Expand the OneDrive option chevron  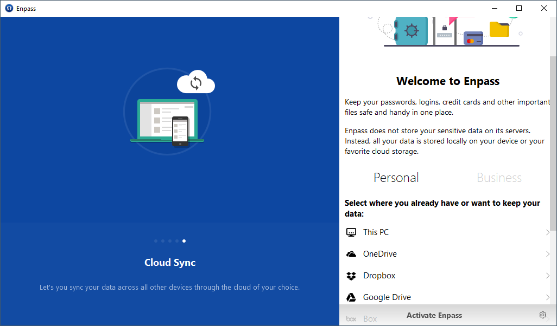point(547,254)
